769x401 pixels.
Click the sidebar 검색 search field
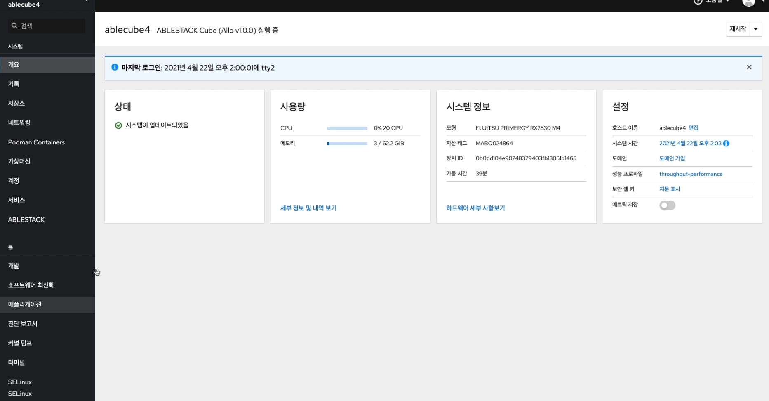(47, 26)
